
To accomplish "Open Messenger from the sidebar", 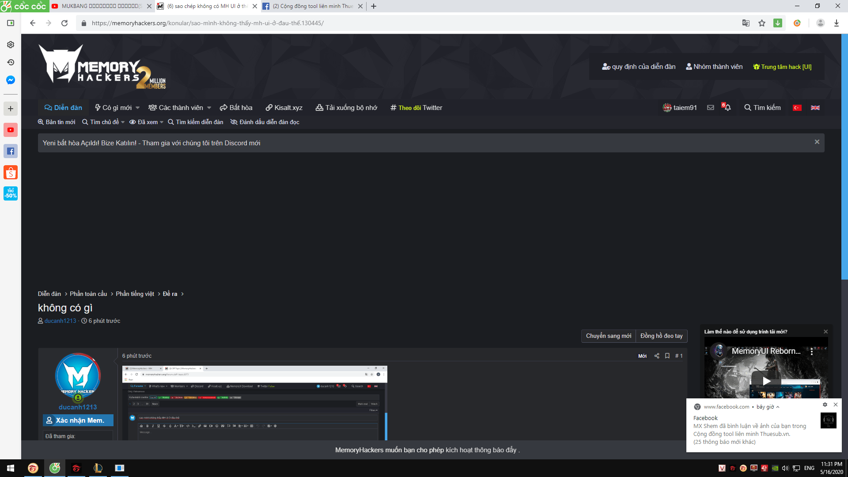I will coord(11,80).
